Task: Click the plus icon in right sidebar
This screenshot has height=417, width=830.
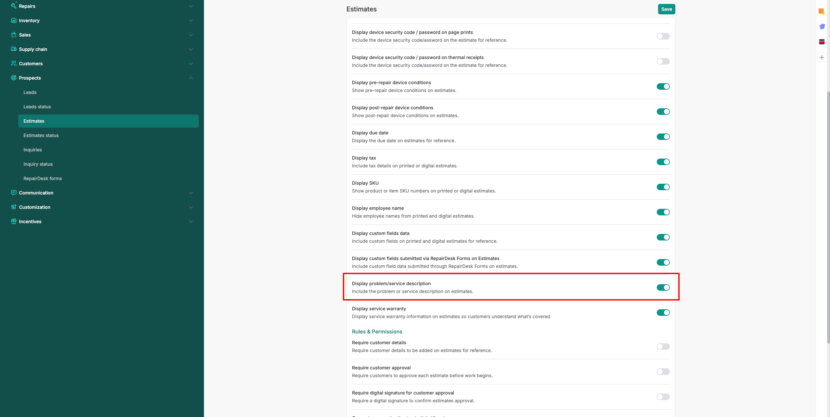Action: coord(822,57)
